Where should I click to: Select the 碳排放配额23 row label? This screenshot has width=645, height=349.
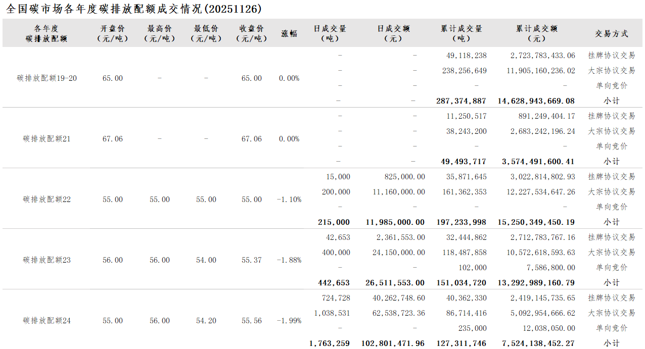click(x=47, y=260)
